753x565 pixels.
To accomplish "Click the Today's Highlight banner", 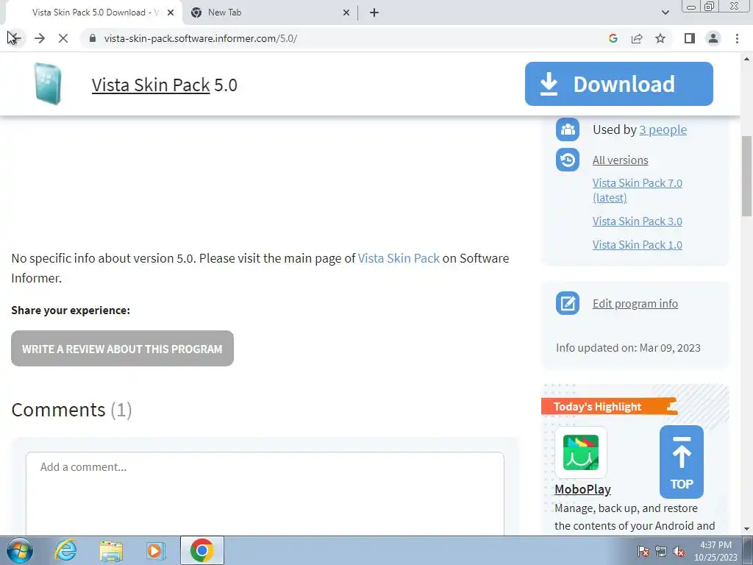I will coord(609,406).
